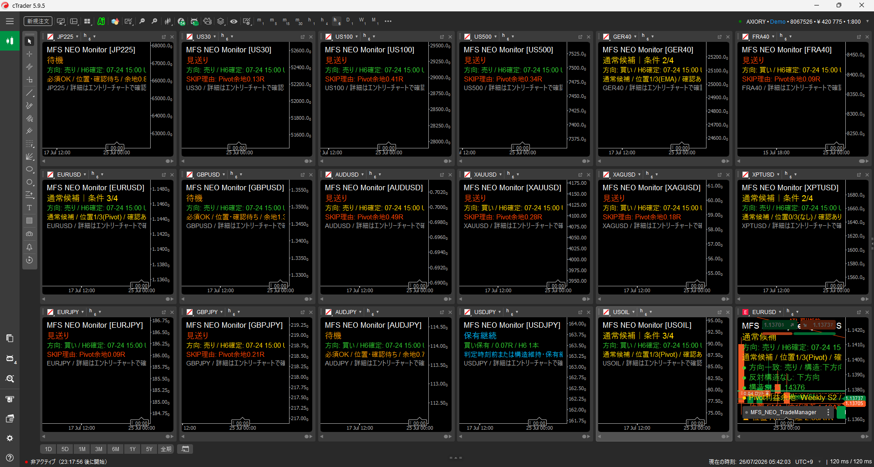The height and width of the screenshot is (467, 874).
Task: Select the cursor pointer tool
Action: point(30,41)
